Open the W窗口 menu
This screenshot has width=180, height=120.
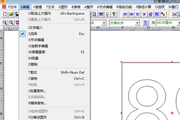(x=173, y=7)
